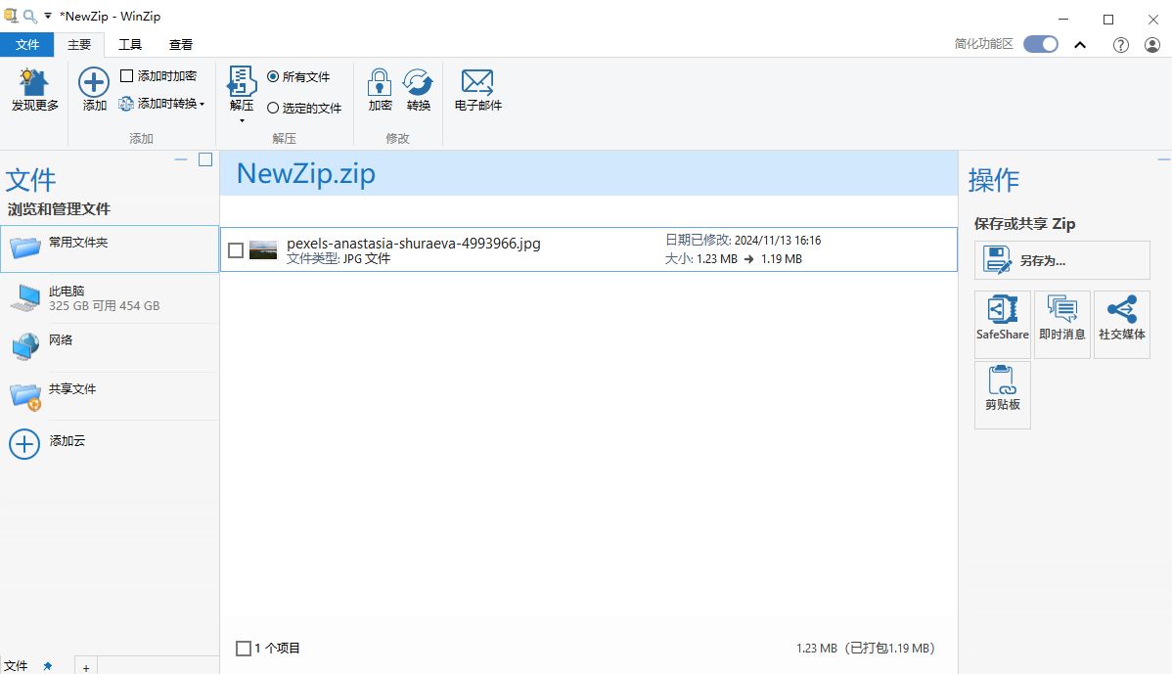The height and width of the screenshot is (674, 1172).
Task: Select 此电脑 in the files pane
Action: pyautogui.click(x=110, y=298)
